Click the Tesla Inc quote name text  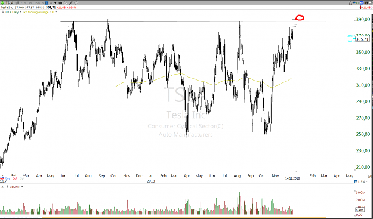pos(7,7)
